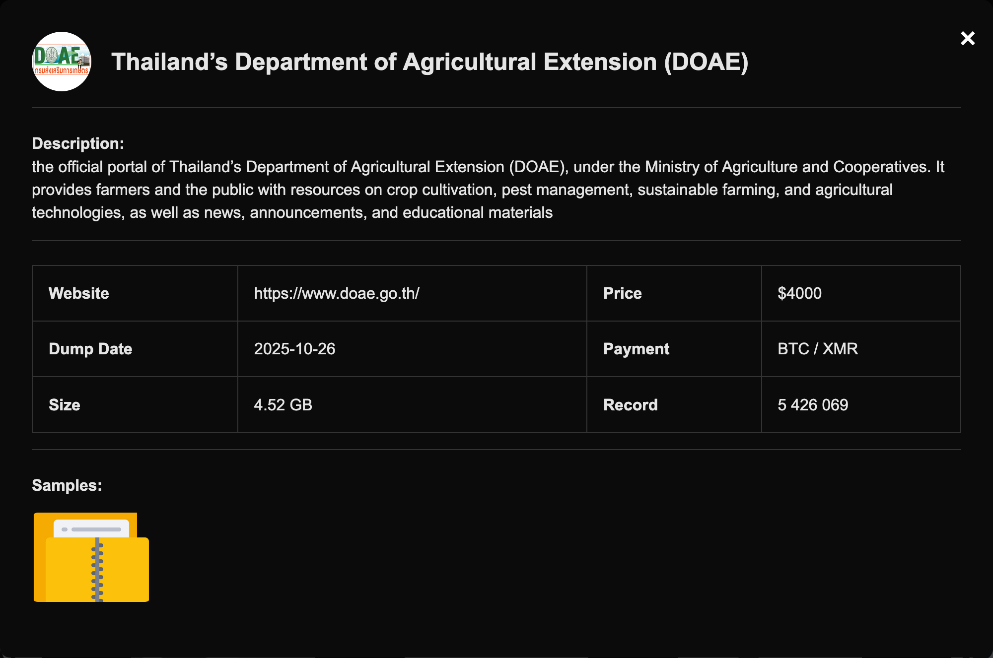Select the Payment label cell
993x658 pixels.
[636, 349]
